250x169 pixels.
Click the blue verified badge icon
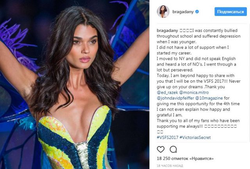point(197,12)
